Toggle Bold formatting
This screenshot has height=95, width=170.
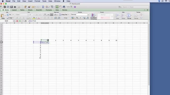coord(17,18)
